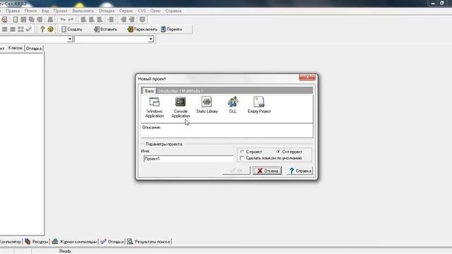Click the round yellow About icon

(x=50, y=29)
